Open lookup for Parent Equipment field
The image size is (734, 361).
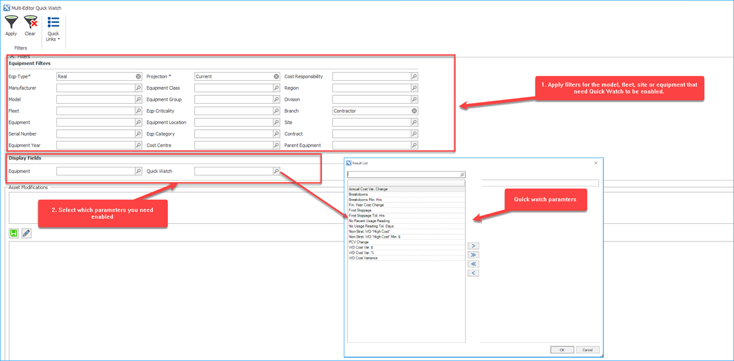pos(414,146)
